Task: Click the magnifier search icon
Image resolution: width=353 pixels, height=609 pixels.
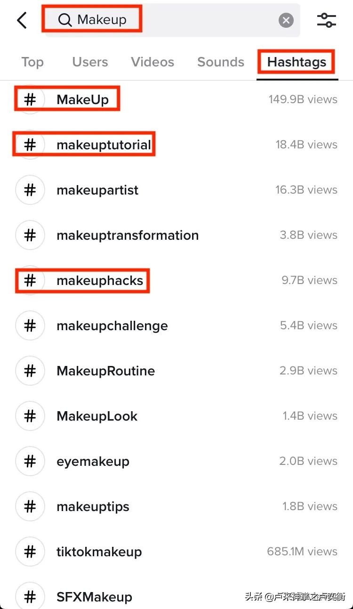Action: [64, 20]
